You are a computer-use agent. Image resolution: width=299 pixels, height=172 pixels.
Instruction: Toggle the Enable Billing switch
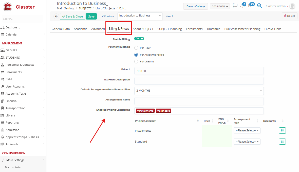[139, 39]
